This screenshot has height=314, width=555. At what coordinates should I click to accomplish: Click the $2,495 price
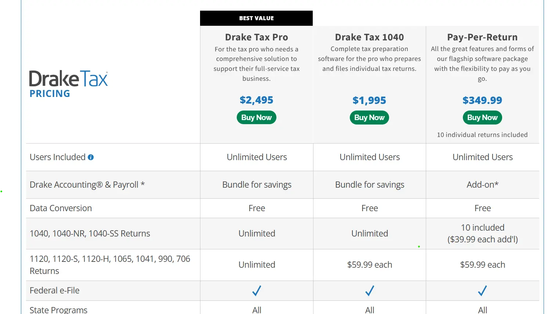point(257,100)
